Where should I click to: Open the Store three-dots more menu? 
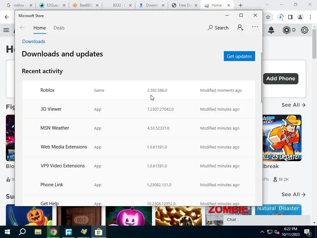point(255,27)
